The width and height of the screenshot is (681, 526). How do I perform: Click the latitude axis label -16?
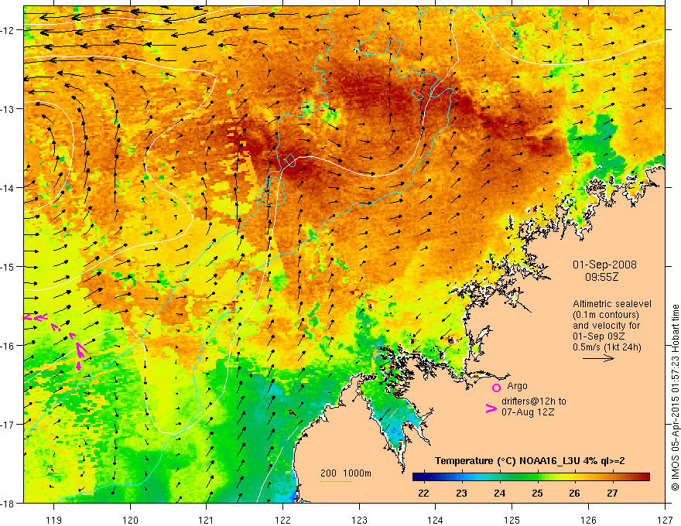tap(9, 346)
